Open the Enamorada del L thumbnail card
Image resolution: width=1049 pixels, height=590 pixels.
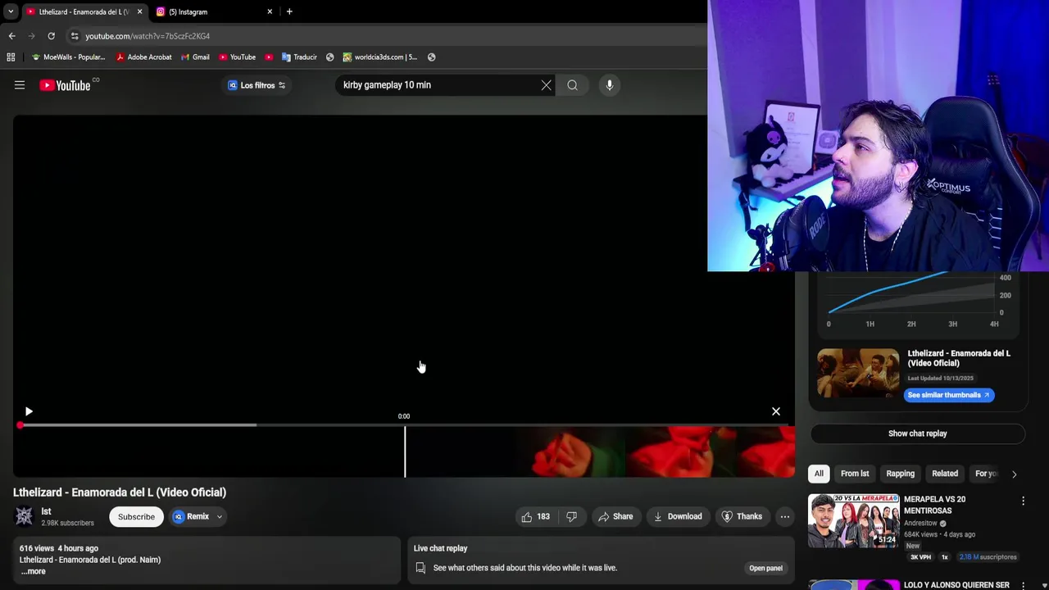858,373
